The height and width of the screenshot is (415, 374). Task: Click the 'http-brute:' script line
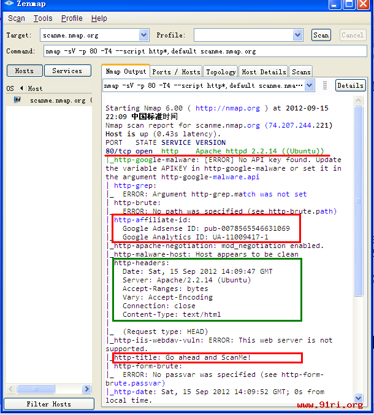click(x=137, y=203)
